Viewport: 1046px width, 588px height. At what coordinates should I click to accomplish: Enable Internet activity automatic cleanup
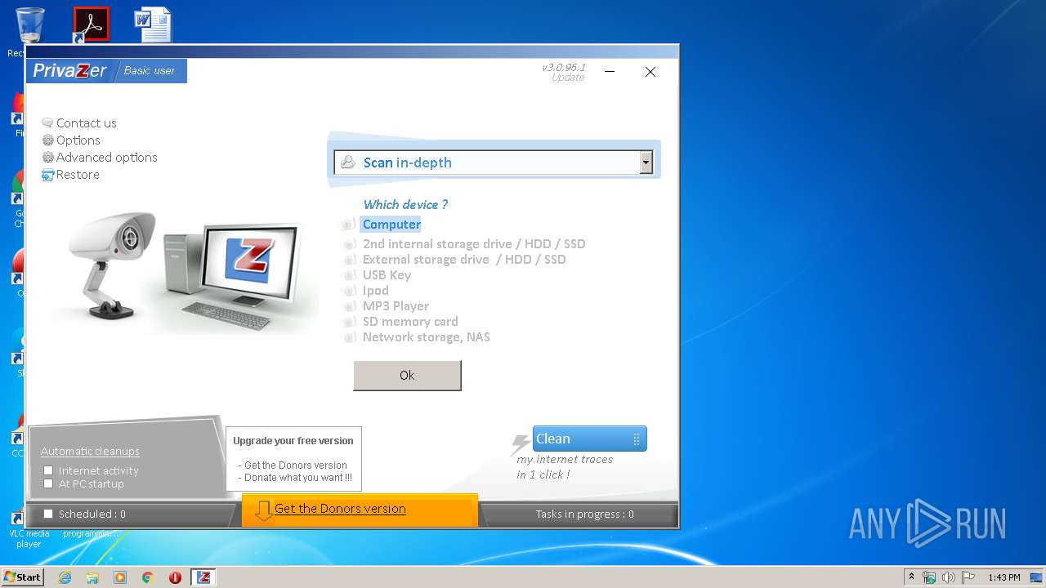point(48,470)
